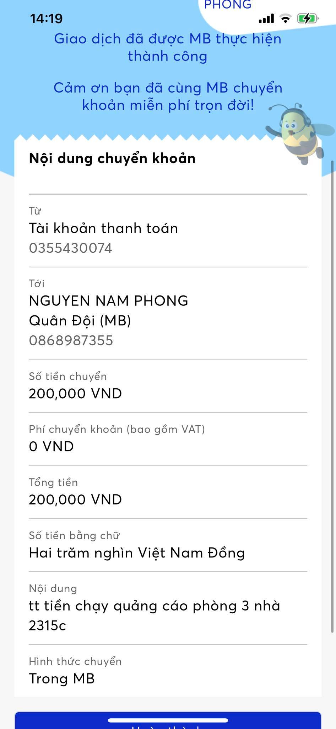Tap the transfer note about quảng cáo phòng 3
The height and width of the screenshot is (729, 336).
154,615
